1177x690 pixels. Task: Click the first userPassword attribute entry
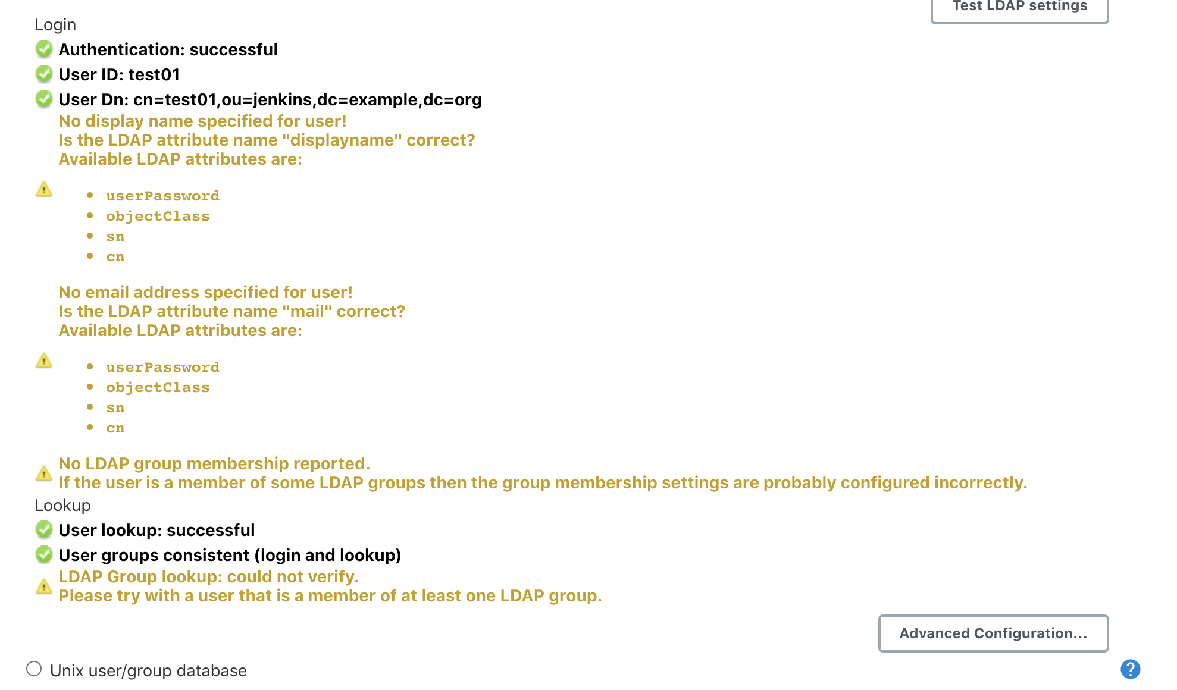[x=162, y=196]
